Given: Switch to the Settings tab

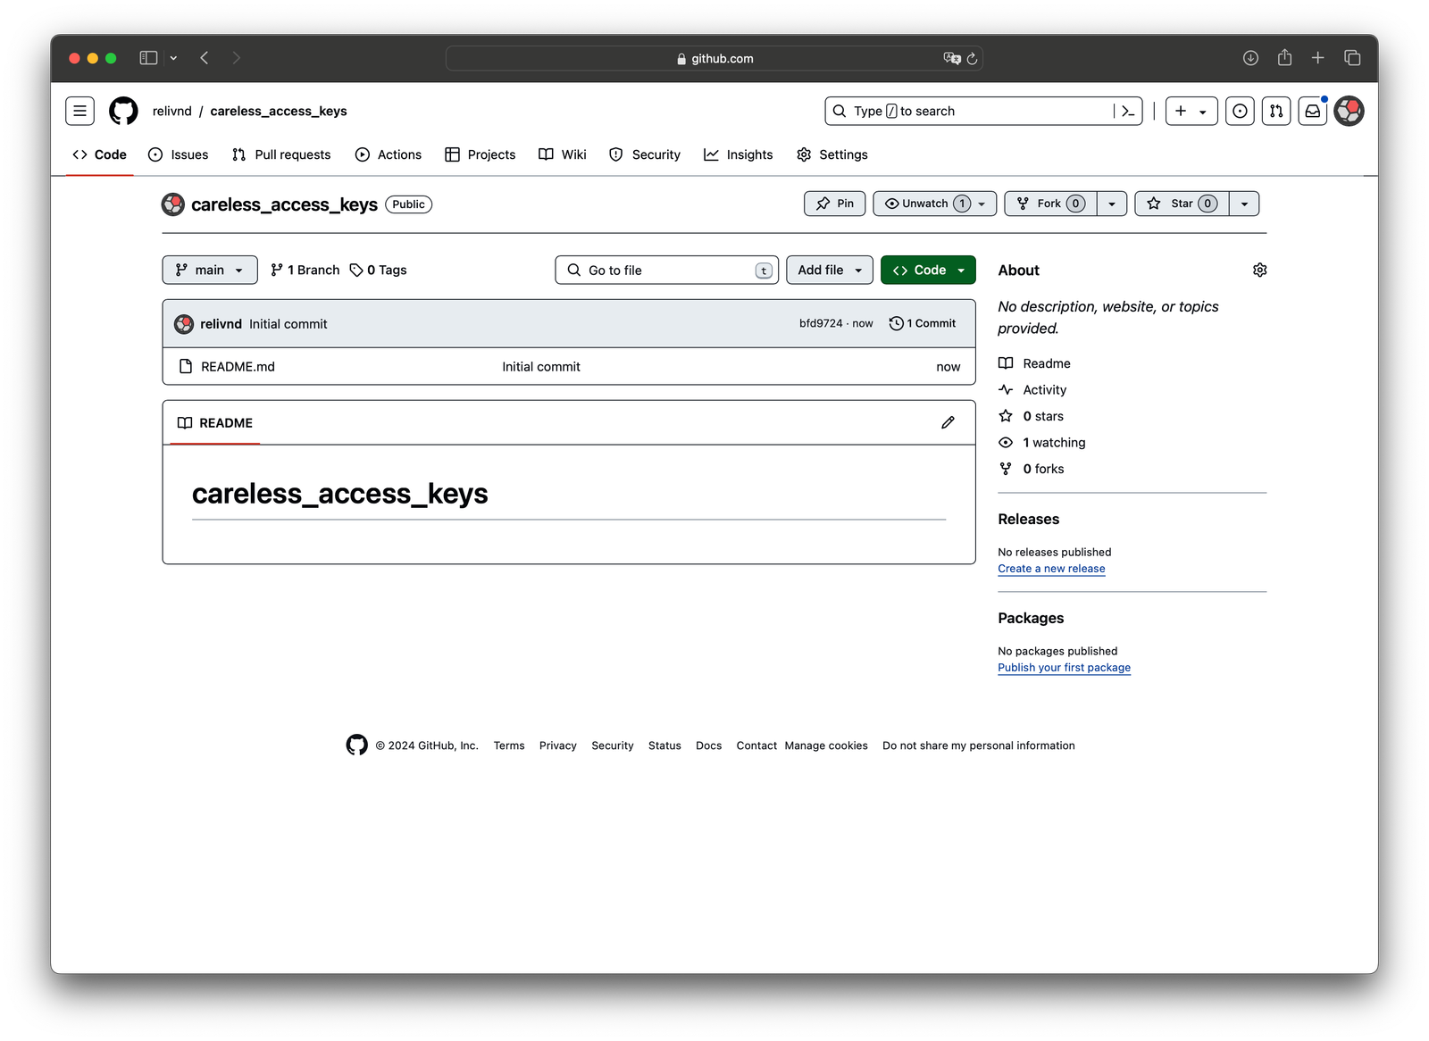Looking at the screenshot, I should point(832,154).
